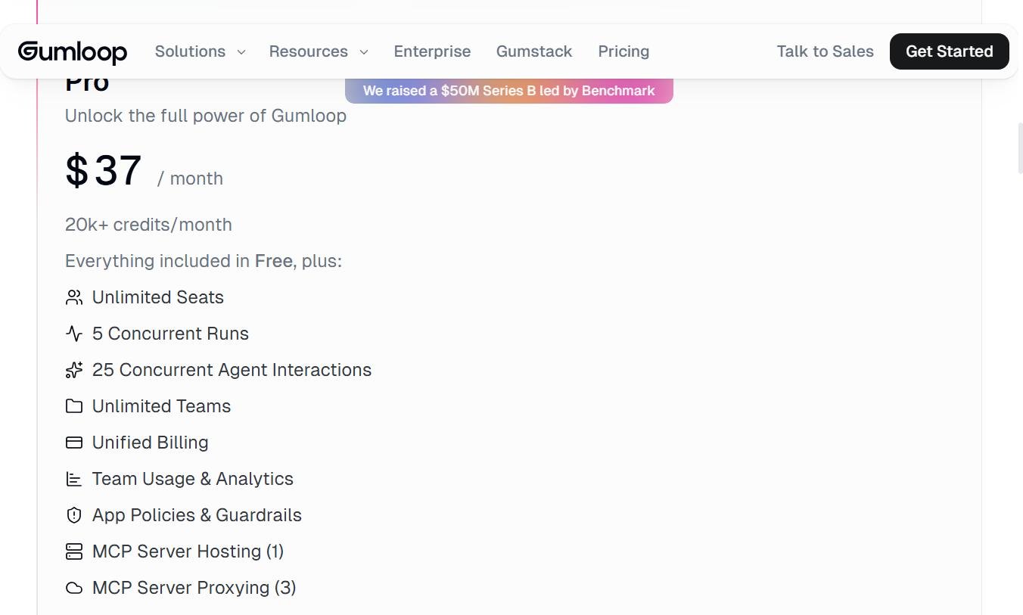Click the MCP Server Proxying cloud icon
This screenshot has width=1023, height=615.
(x=74, y=588)
